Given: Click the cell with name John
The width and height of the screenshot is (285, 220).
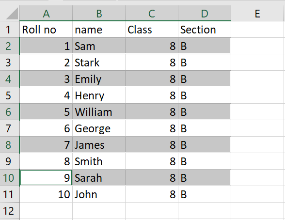Looking at the screenshot, I should pos(99,194).
